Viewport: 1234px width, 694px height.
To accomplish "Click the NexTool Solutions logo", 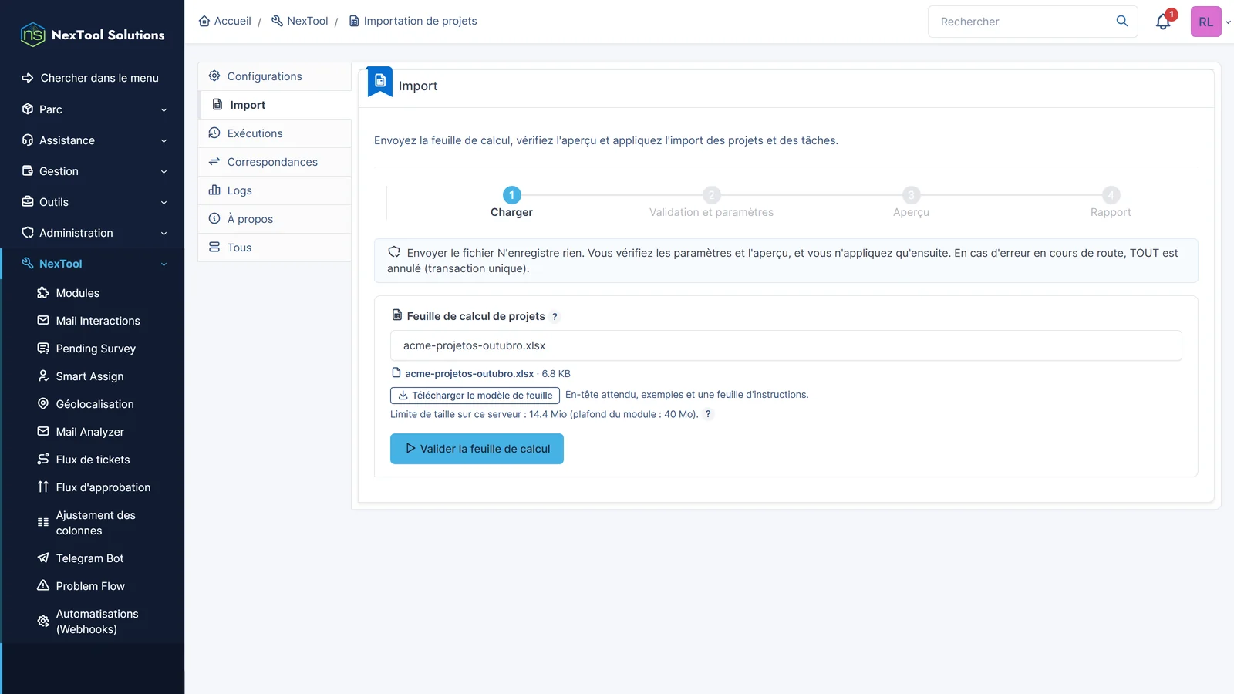I will [x=93, y=35].
